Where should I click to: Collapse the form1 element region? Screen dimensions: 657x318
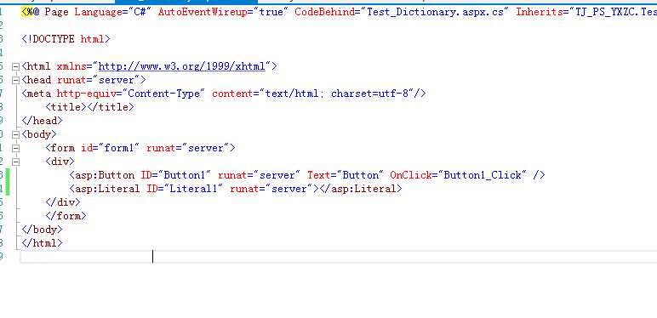click(x=15, y=148)
